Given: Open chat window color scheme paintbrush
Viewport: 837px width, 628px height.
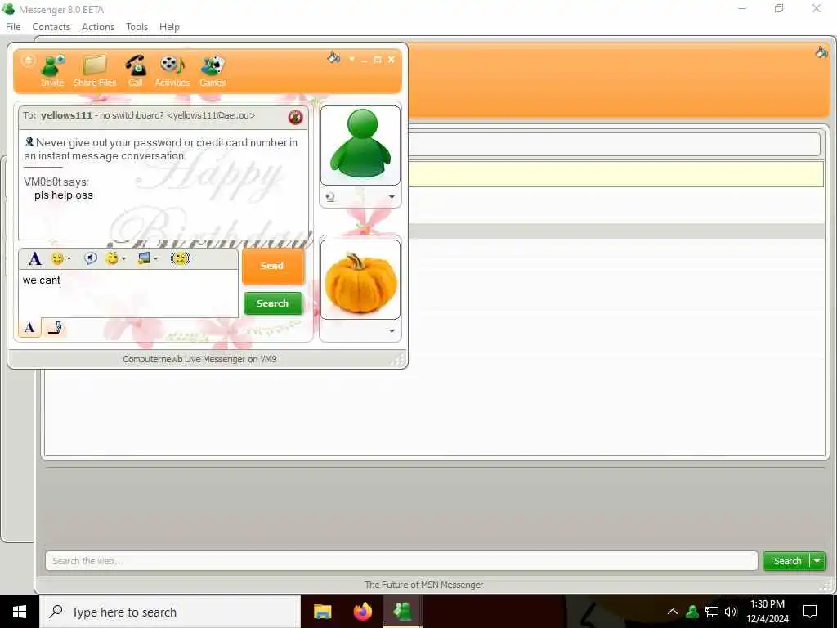Looking at the screenshot, I should 333,57.
